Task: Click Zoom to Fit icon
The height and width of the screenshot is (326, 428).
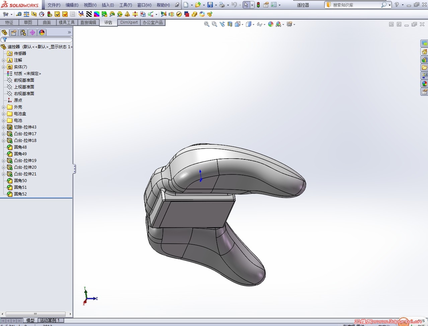Action: 207,24
